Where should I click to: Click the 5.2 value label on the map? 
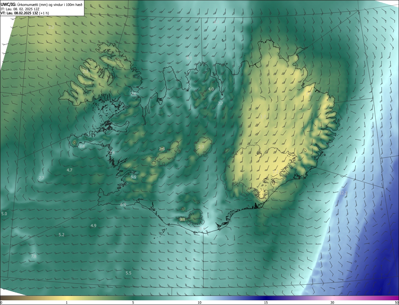pos(61,235)
